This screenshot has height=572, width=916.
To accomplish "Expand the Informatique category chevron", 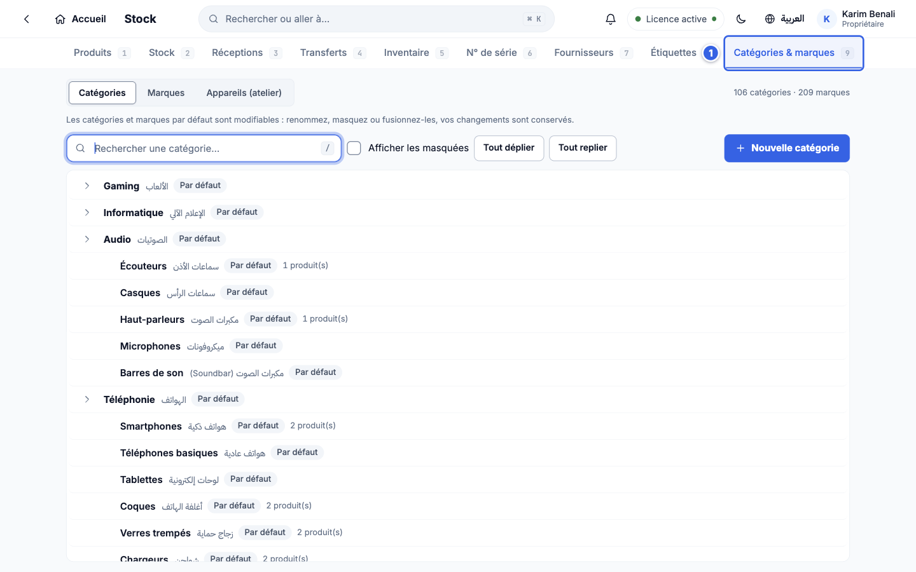I will point(87,212).
